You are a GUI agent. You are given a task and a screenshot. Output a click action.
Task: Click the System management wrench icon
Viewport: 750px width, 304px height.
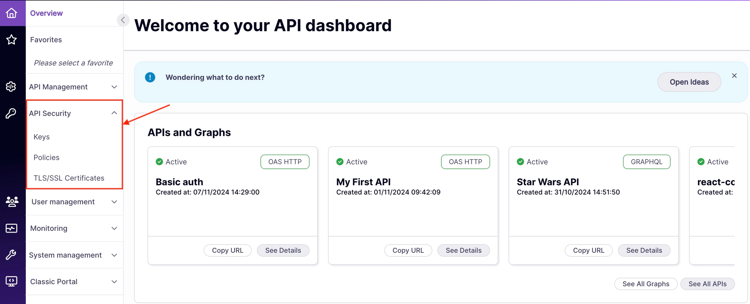[x=11, y=255]
